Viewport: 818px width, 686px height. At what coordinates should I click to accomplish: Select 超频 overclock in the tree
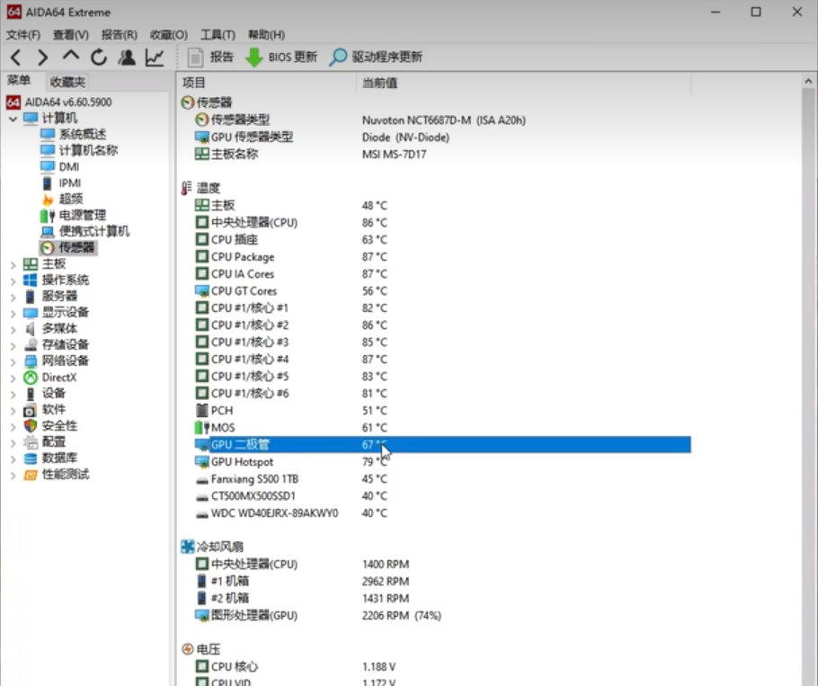pos(71,199)
